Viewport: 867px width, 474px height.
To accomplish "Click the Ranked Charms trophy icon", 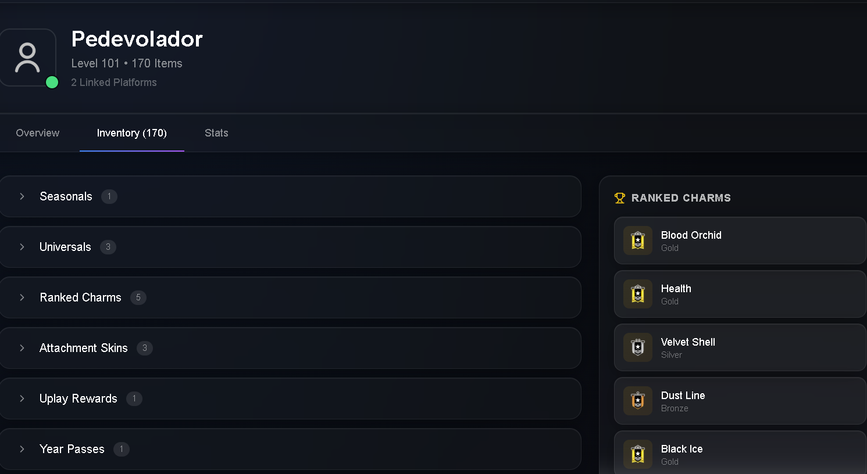I will [x=620, y=198].
